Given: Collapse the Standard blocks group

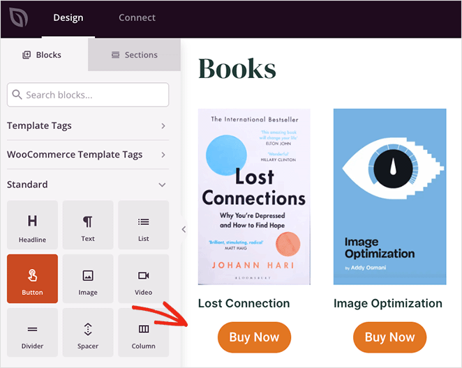Looking at the screenshot, I should tap(88, 185).
